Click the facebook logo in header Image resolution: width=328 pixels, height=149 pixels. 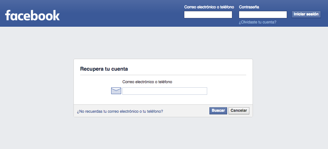coord(33,15)
